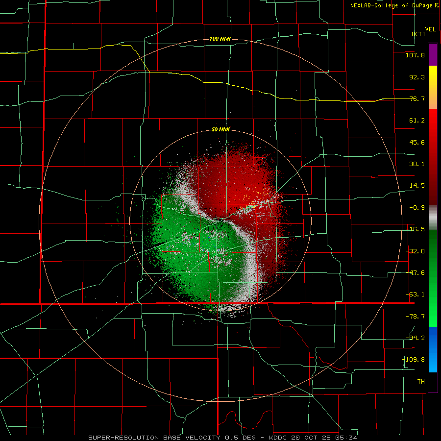Click the Super-Resolution Base Velocity caption text
The height and width of the screenshot is (441, 441).
coord(223,438)
